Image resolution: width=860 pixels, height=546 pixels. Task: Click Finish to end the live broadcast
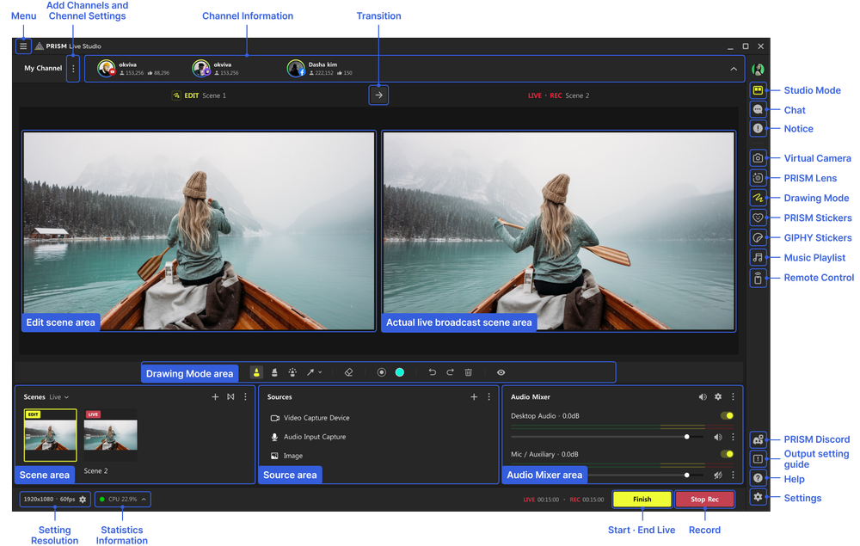[x=642, y=499]
